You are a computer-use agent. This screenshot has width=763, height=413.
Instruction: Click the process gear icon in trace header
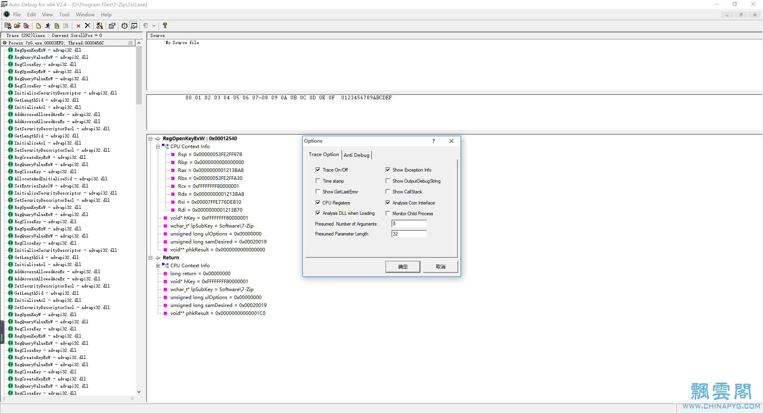tap(5, 43)
